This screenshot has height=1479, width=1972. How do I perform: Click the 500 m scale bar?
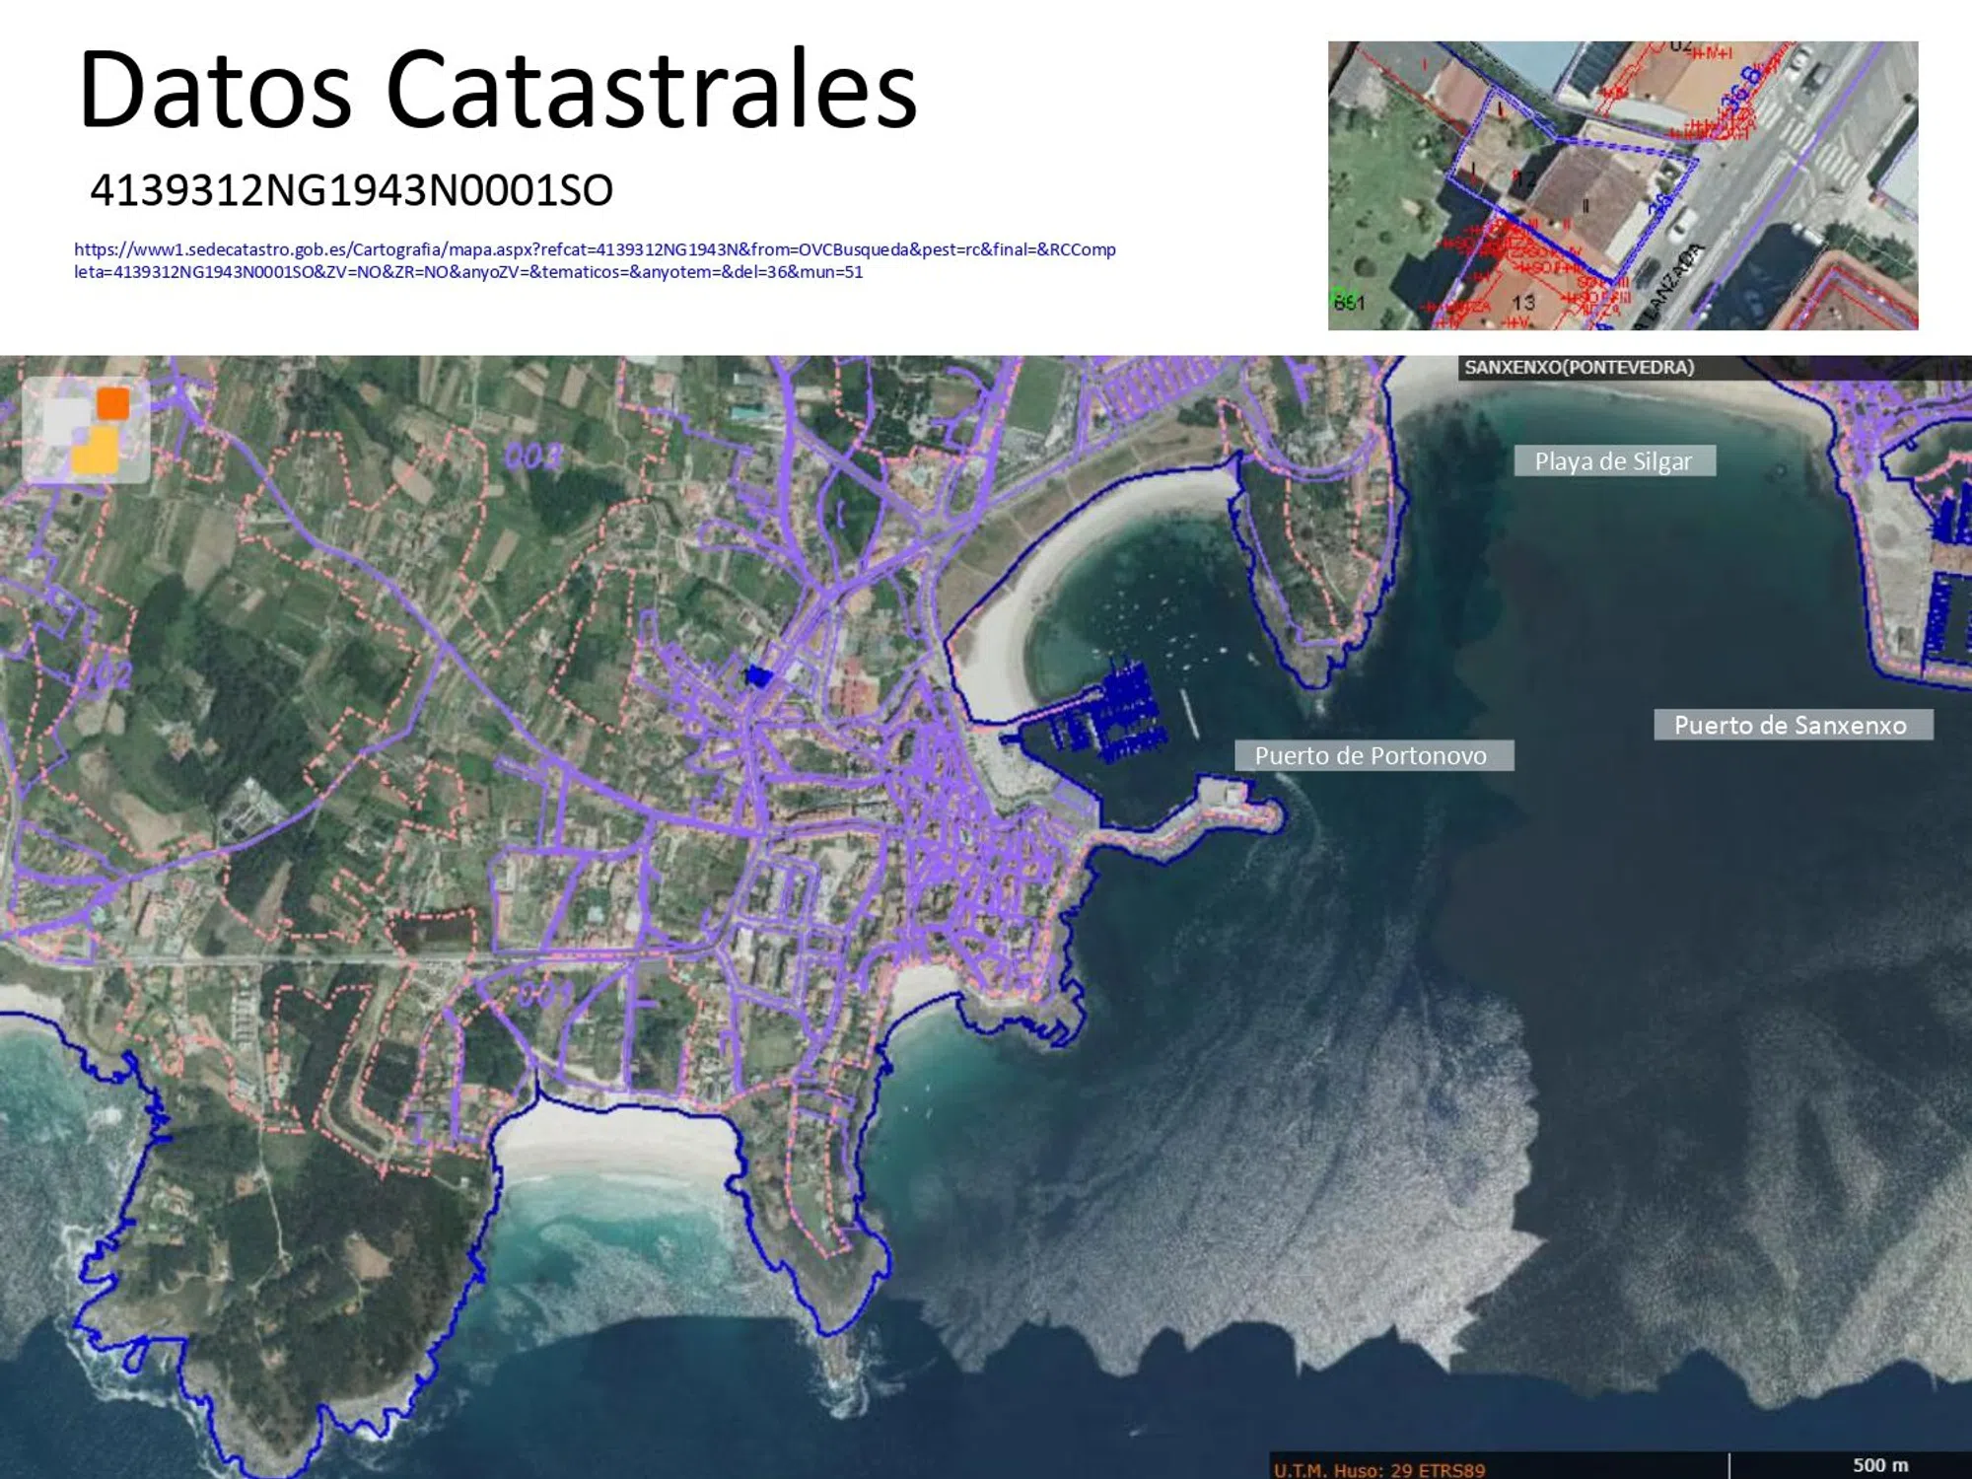click(1878, 1466)
